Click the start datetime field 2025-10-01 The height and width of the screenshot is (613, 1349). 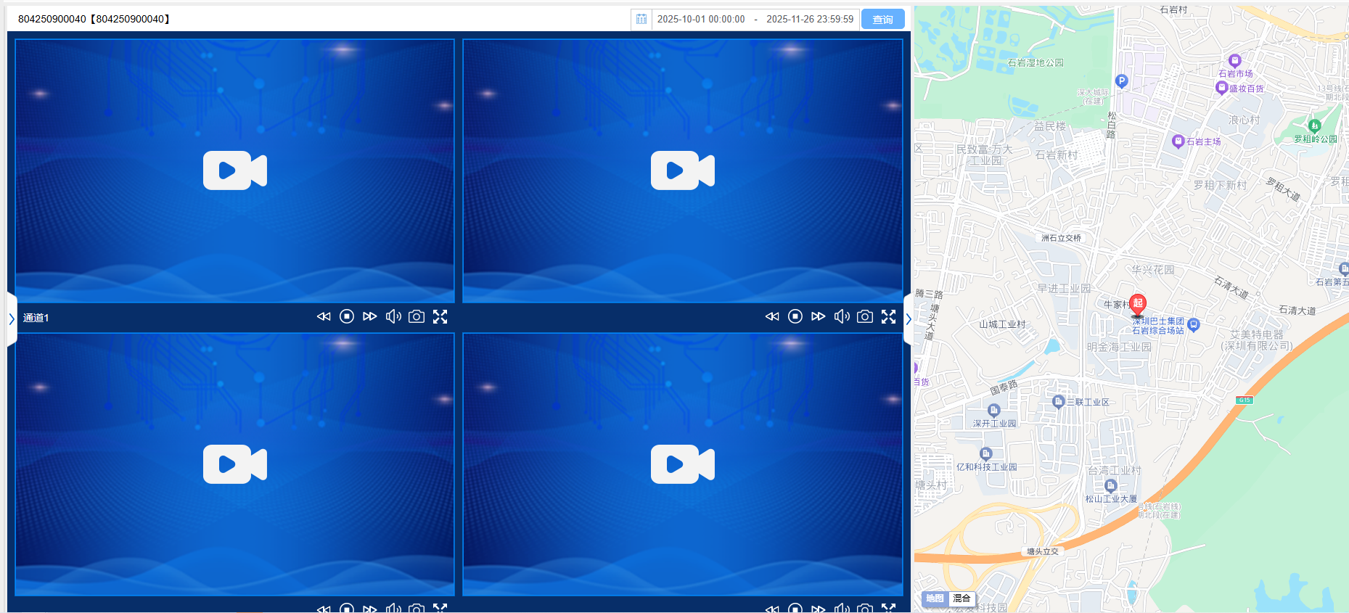point(701,20)
